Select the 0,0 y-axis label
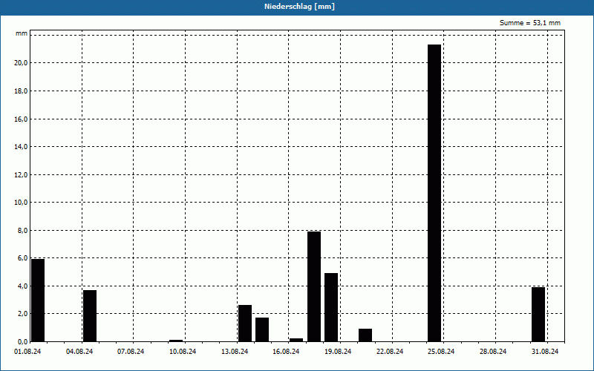The height and width of the screenshot is (371, 594). coord(22,341)
